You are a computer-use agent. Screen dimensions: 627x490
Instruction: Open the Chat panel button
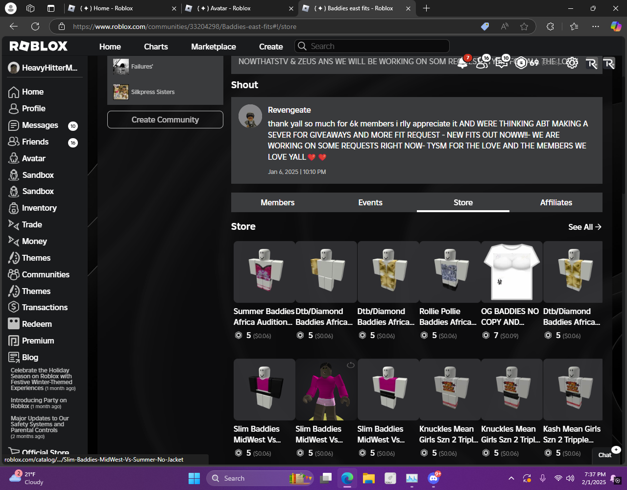pyautogui.click(x=605, y=455)
